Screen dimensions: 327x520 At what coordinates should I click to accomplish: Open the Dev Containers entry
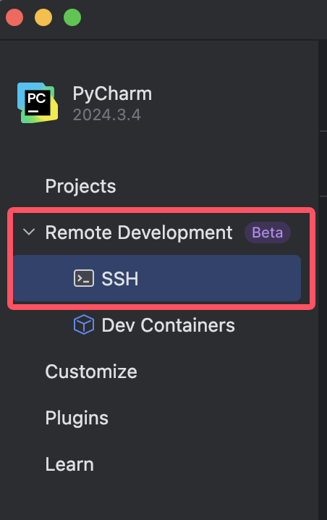[168, 325]
